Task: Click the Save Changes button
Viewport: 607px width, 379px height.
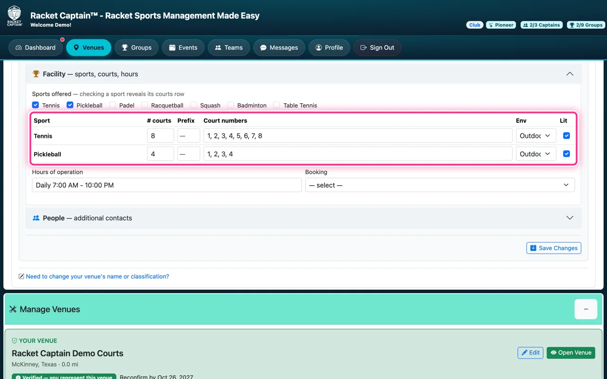Action: (554, 248)
